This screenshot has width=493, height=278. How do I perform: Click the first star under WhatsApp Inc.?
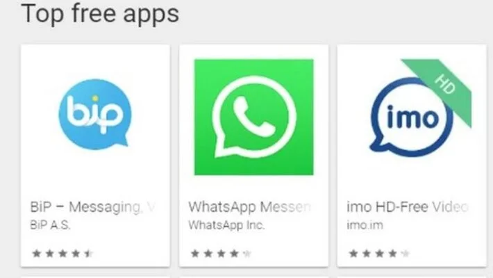click(x=195, y=253)
